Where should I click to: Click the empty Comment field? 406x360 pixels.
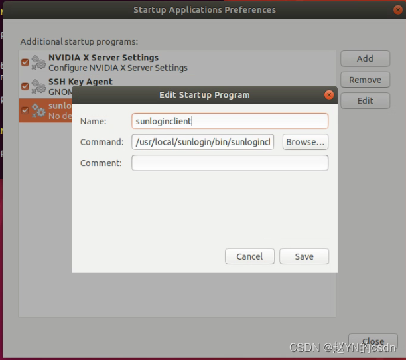click(230, 163)
